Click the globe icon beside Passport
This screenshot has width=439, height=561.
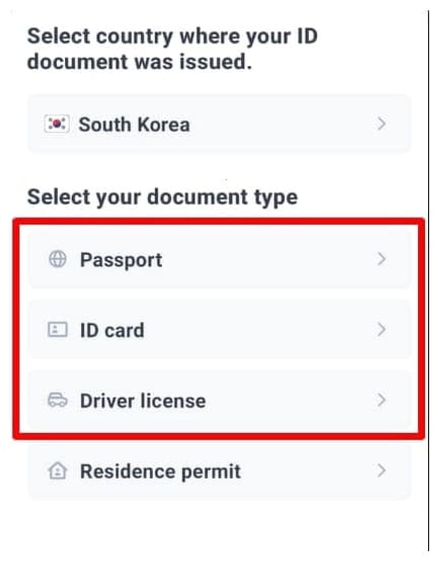(57, 259)
